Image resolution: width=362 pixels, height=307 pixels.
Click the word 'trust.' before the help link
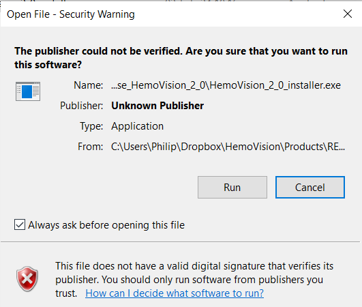(x=66, y=293)
